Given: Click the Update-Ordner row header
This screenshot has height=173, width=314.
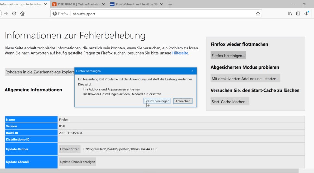Looking at the screenshot, I should point(31,149).
